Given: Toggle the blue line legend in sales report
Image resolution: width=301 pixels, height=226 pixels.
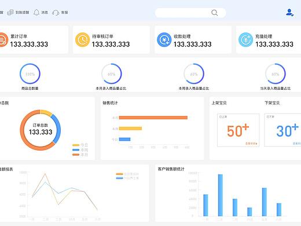Looking at the screenshot, I should coord(119,178).
